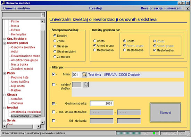
Task: Expand the Servis tree node
Action: click(5, 121)
